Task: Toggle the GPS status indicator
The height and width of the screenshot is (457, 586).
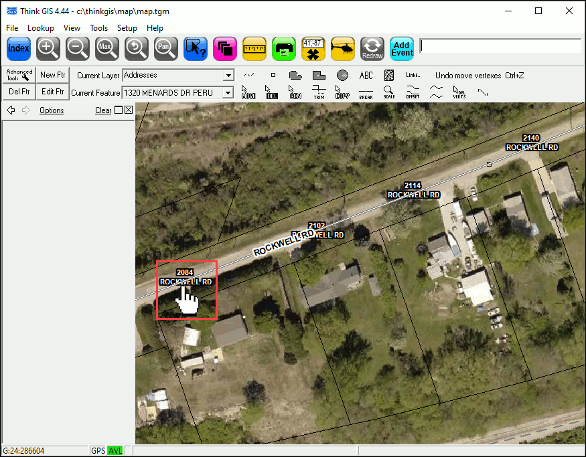Action: coord(98,451)
